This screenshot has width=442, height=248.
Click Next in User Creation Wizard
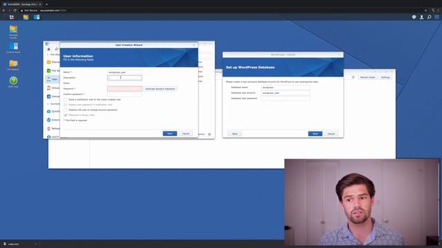[x=170, y=134]
